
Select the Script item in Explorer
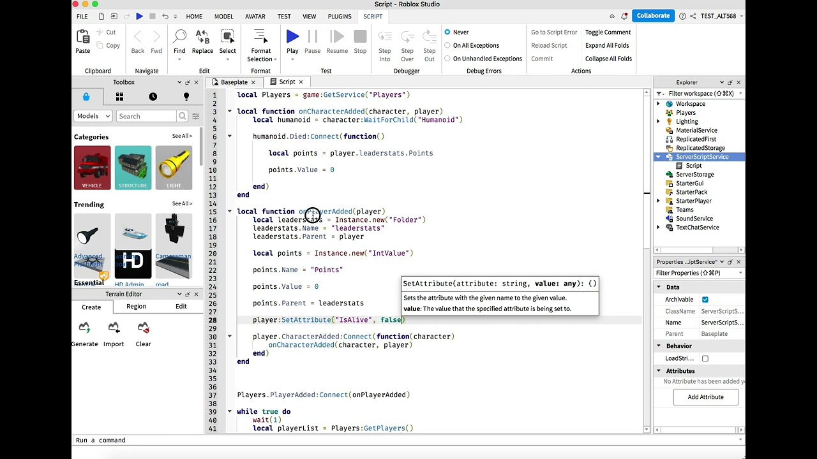coord(694,166)
